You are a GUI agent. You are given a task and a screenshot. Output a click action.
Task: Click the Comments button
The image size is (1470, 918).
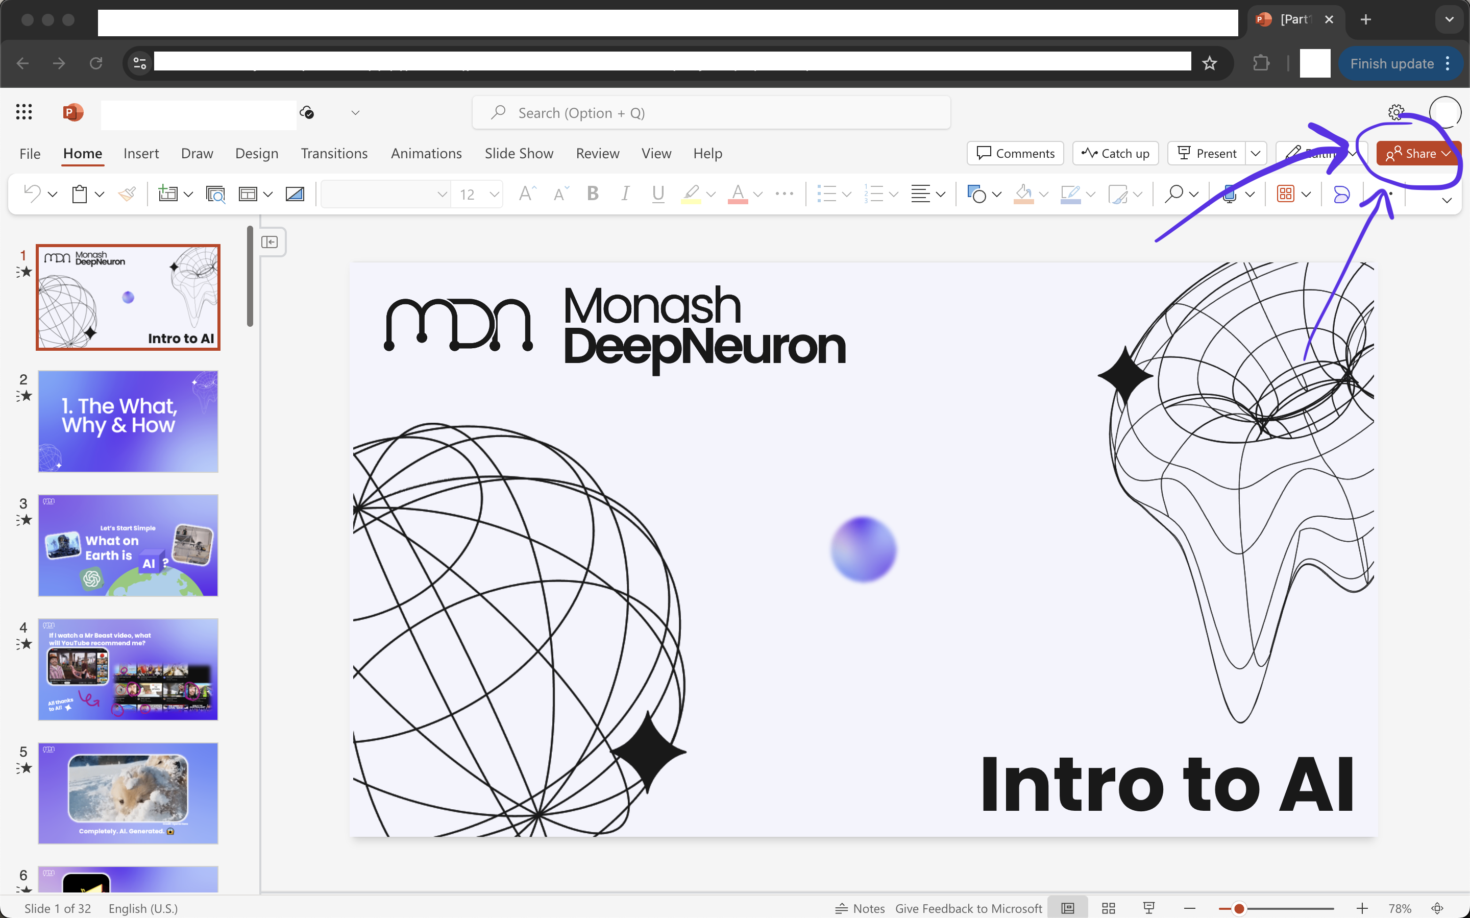pos(1015,154)
